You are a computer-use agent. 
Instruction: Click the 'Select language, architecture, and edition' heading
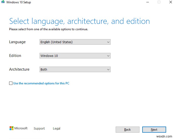[x=79, y=21]
